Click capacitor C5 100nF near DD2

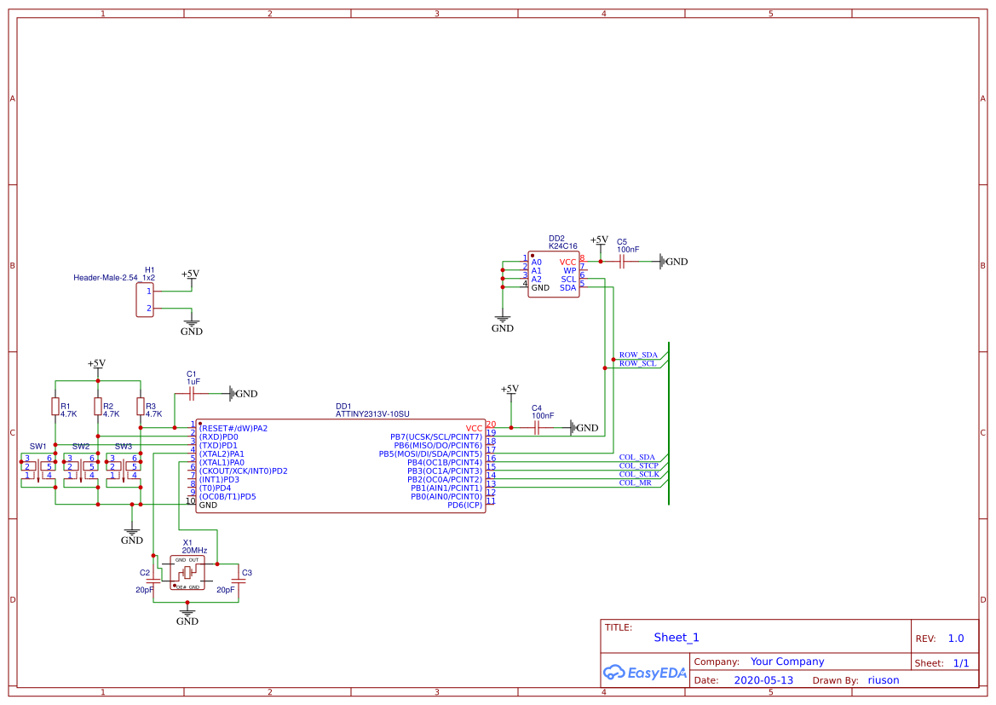(622, 263)
